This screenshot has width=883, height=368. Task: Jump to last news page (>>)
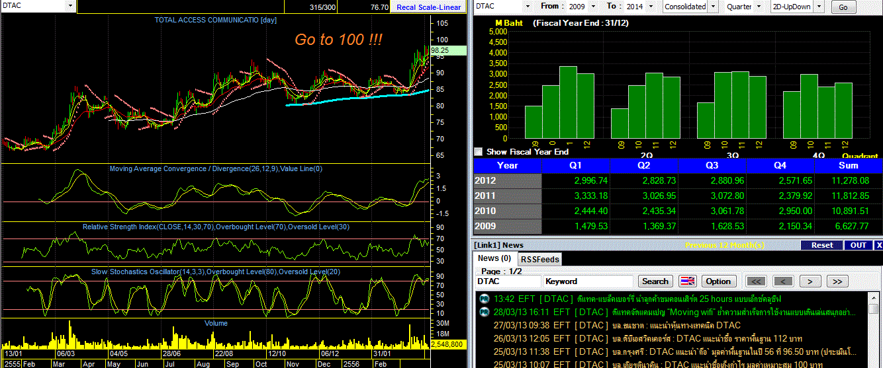pyautogui.click(x=837, y=281)
